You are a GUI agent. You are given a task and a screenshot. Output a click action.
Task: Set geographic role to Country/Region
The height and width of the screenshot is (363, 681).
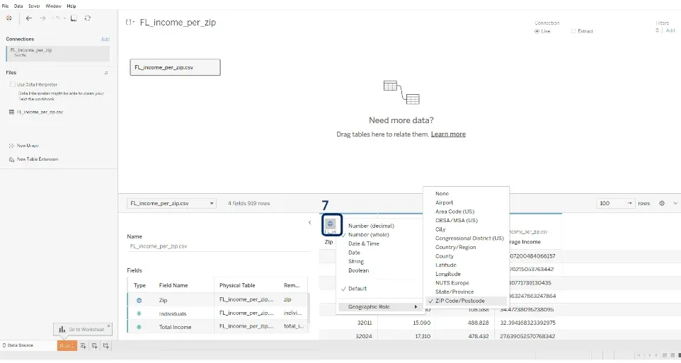pos(456,247)
